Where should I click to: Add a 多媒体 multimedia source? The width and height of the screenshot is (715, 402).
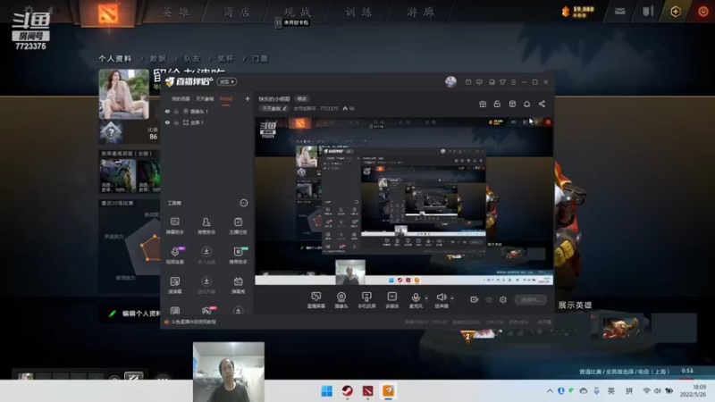coord(391,300)
